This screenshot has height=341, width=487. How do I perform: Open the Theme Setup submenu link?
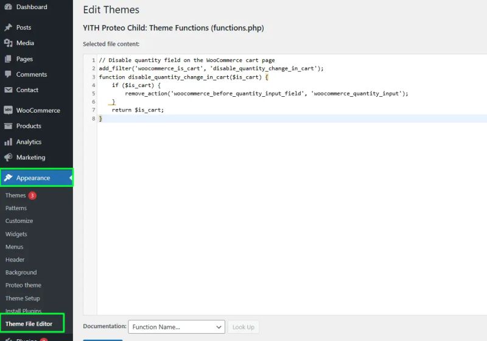pos(23,298)
